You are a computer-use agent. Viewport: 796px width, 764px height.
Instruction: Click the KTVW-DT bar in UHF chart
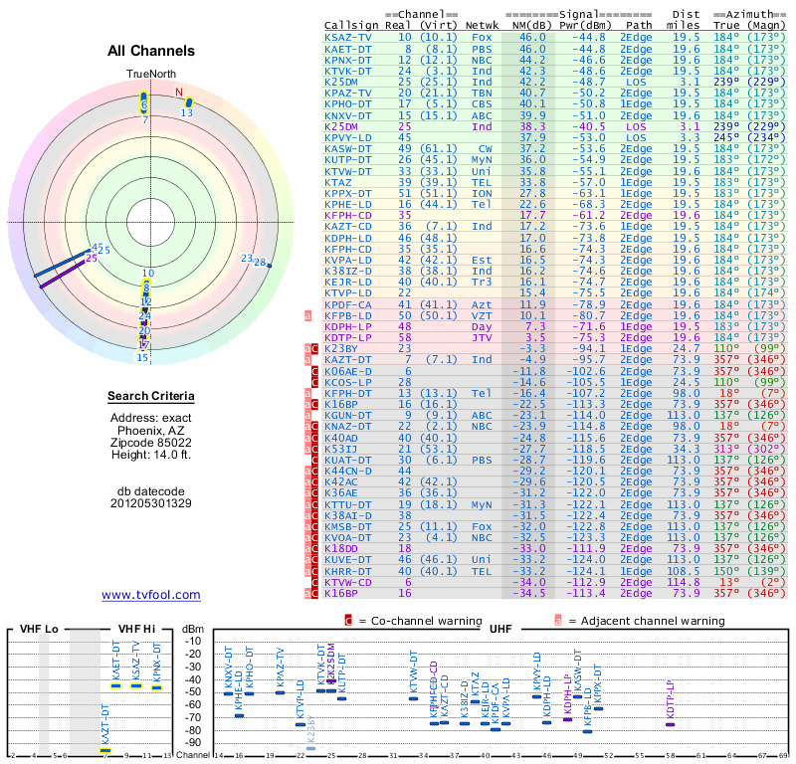pos(413,698)
